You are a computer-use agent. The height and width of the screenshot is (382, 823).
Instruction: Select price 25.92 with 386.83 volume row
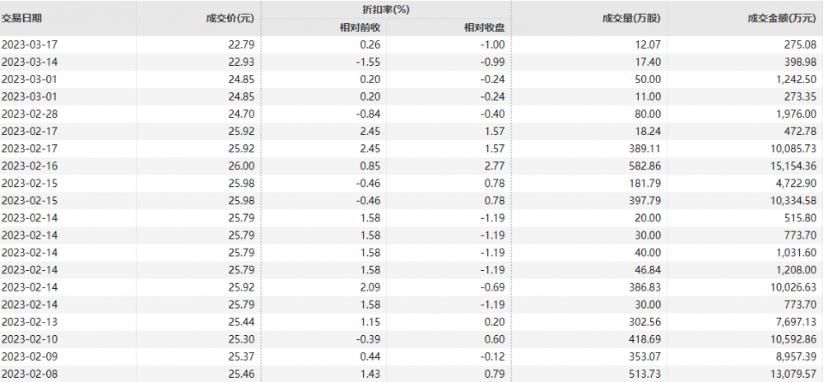coord(242,287)
